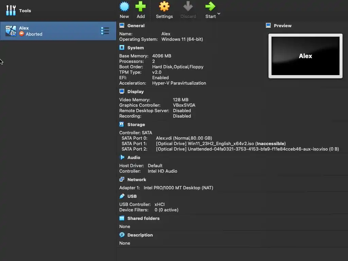Click the Win11_23H2 ISO optical drive entry
This screenshot has height=261, width=348.
coord(221,144)
